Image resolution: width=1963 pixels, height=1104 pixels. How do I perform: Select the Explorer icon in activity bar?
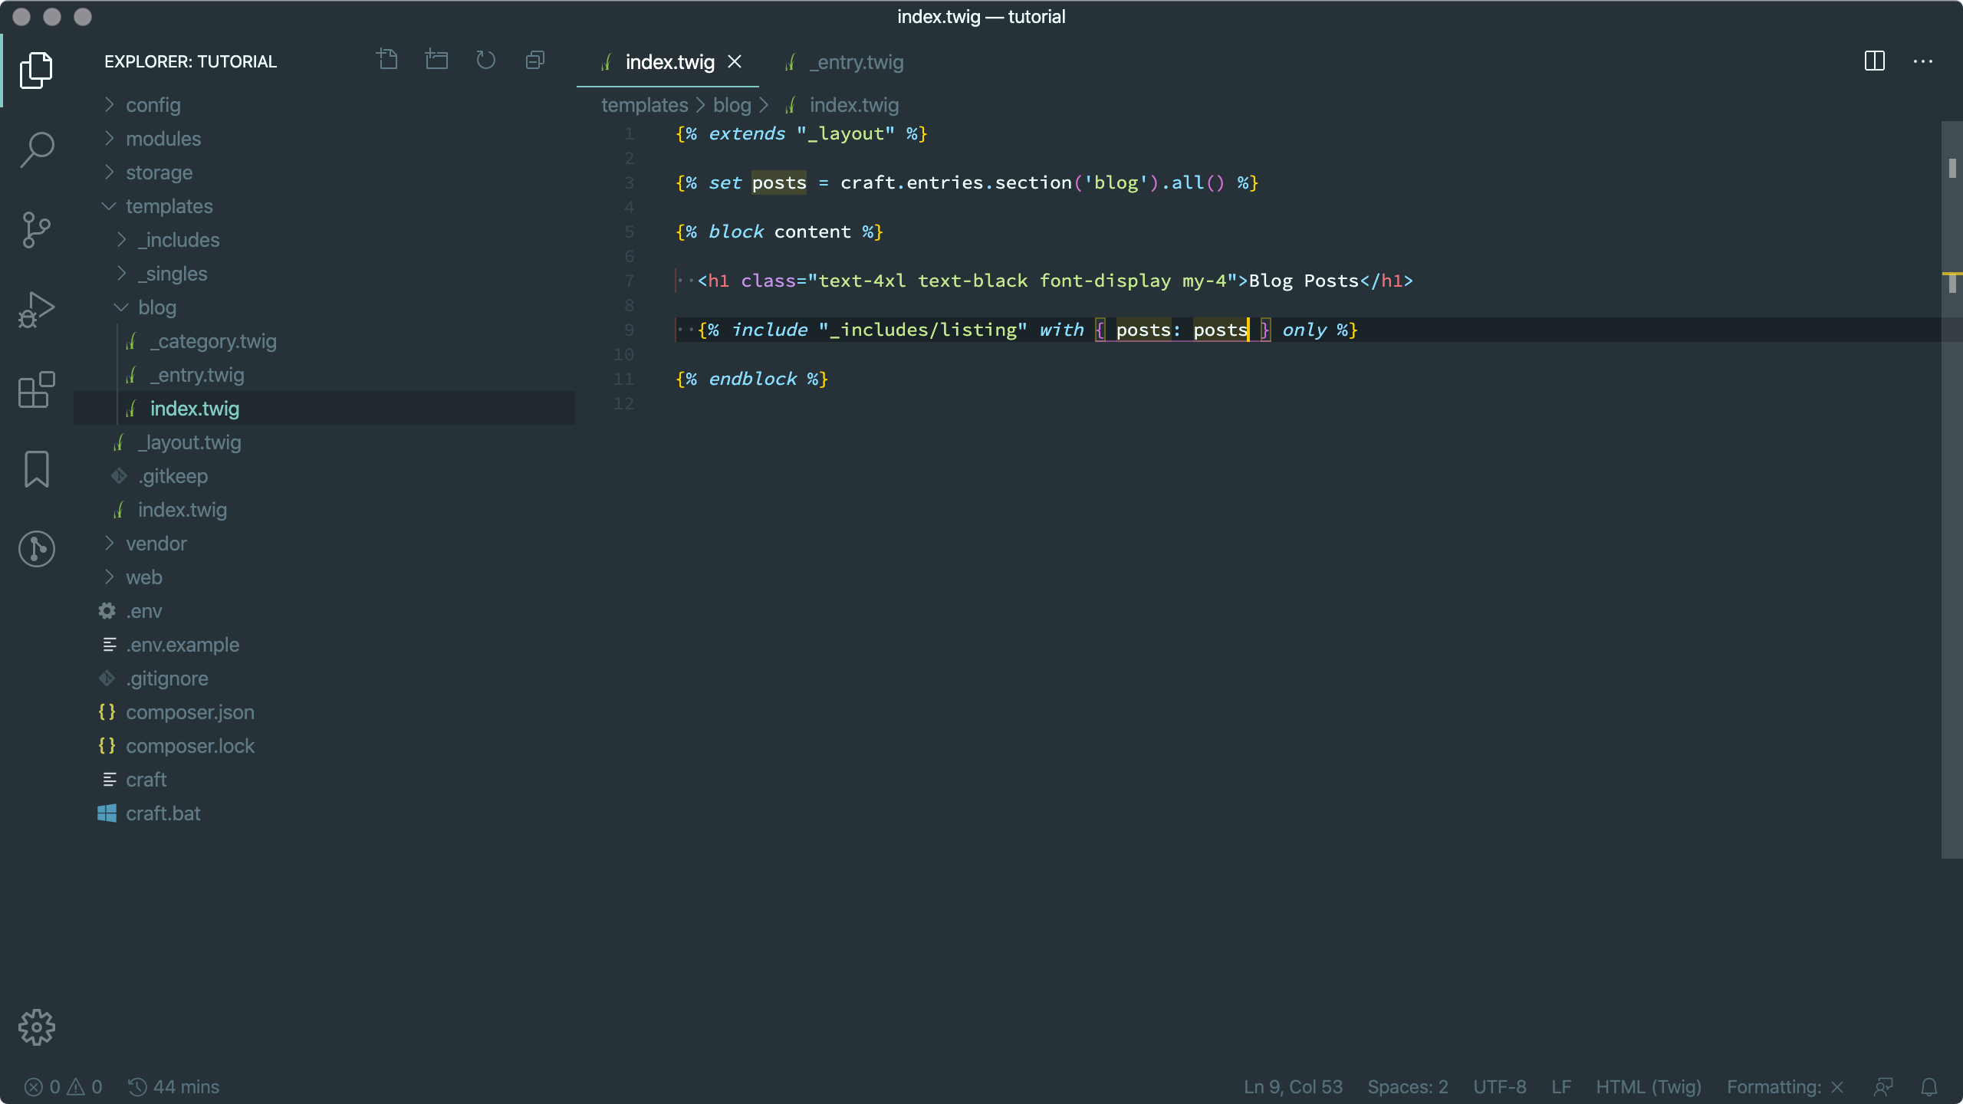coord(36,69)
